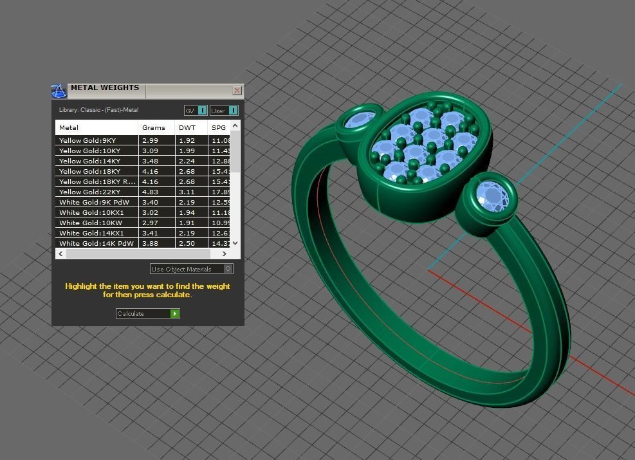The width and height of the screenshot is (635, 460).
Task: Click the 3.09 grams value cell
Action: (157, 151)
